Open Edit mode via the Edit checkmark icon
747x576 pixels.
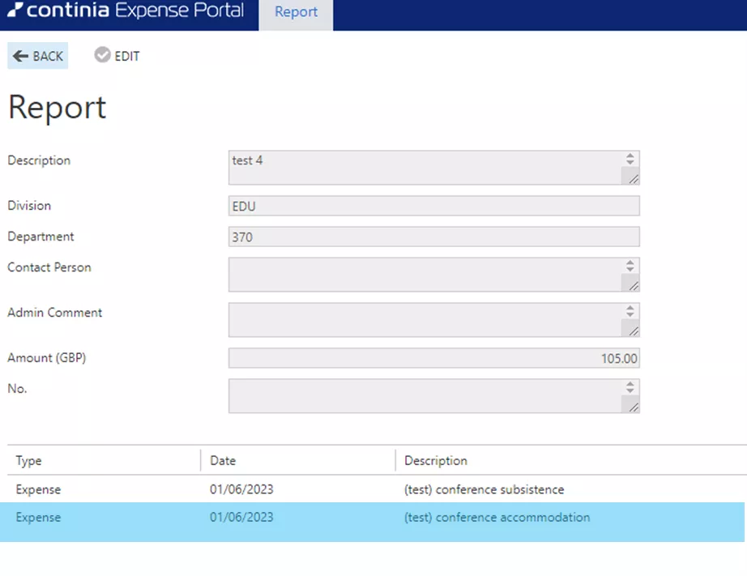click(102, 55)
